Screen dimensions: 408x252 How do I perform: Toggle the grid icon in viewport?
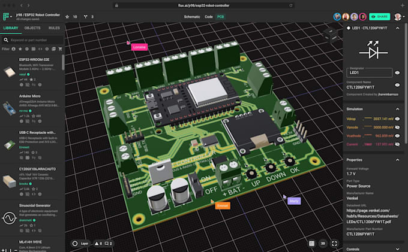(311, 244)
